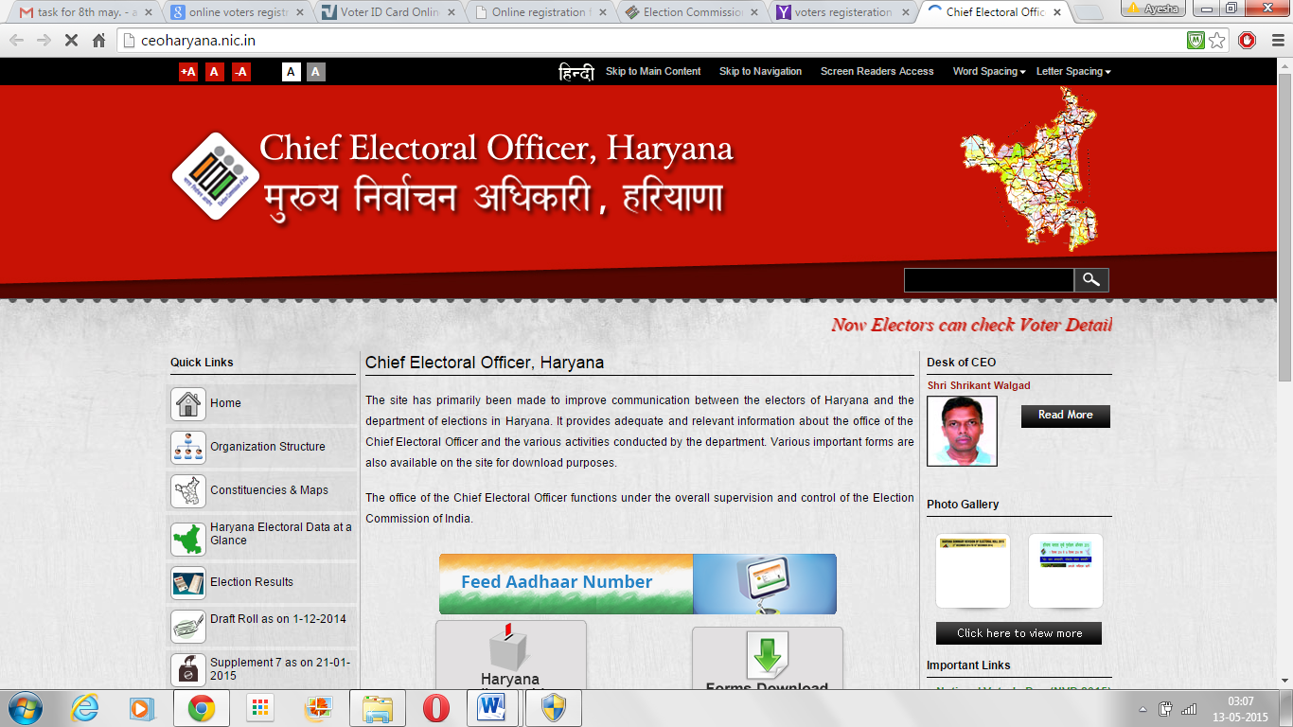This screenshot has width=1293, height=727.
Task: Click Haryana Electoral Data green map icon
Action: tap(188, 539)
